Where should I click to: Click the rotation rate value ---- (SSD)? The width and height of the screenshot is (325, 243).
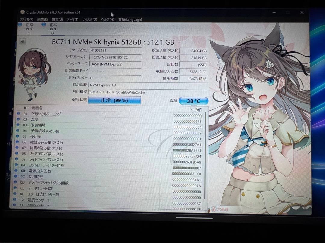pos(194,65)
